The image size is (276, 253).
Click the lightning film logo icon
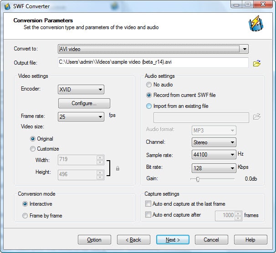click(x=256, y=23)
